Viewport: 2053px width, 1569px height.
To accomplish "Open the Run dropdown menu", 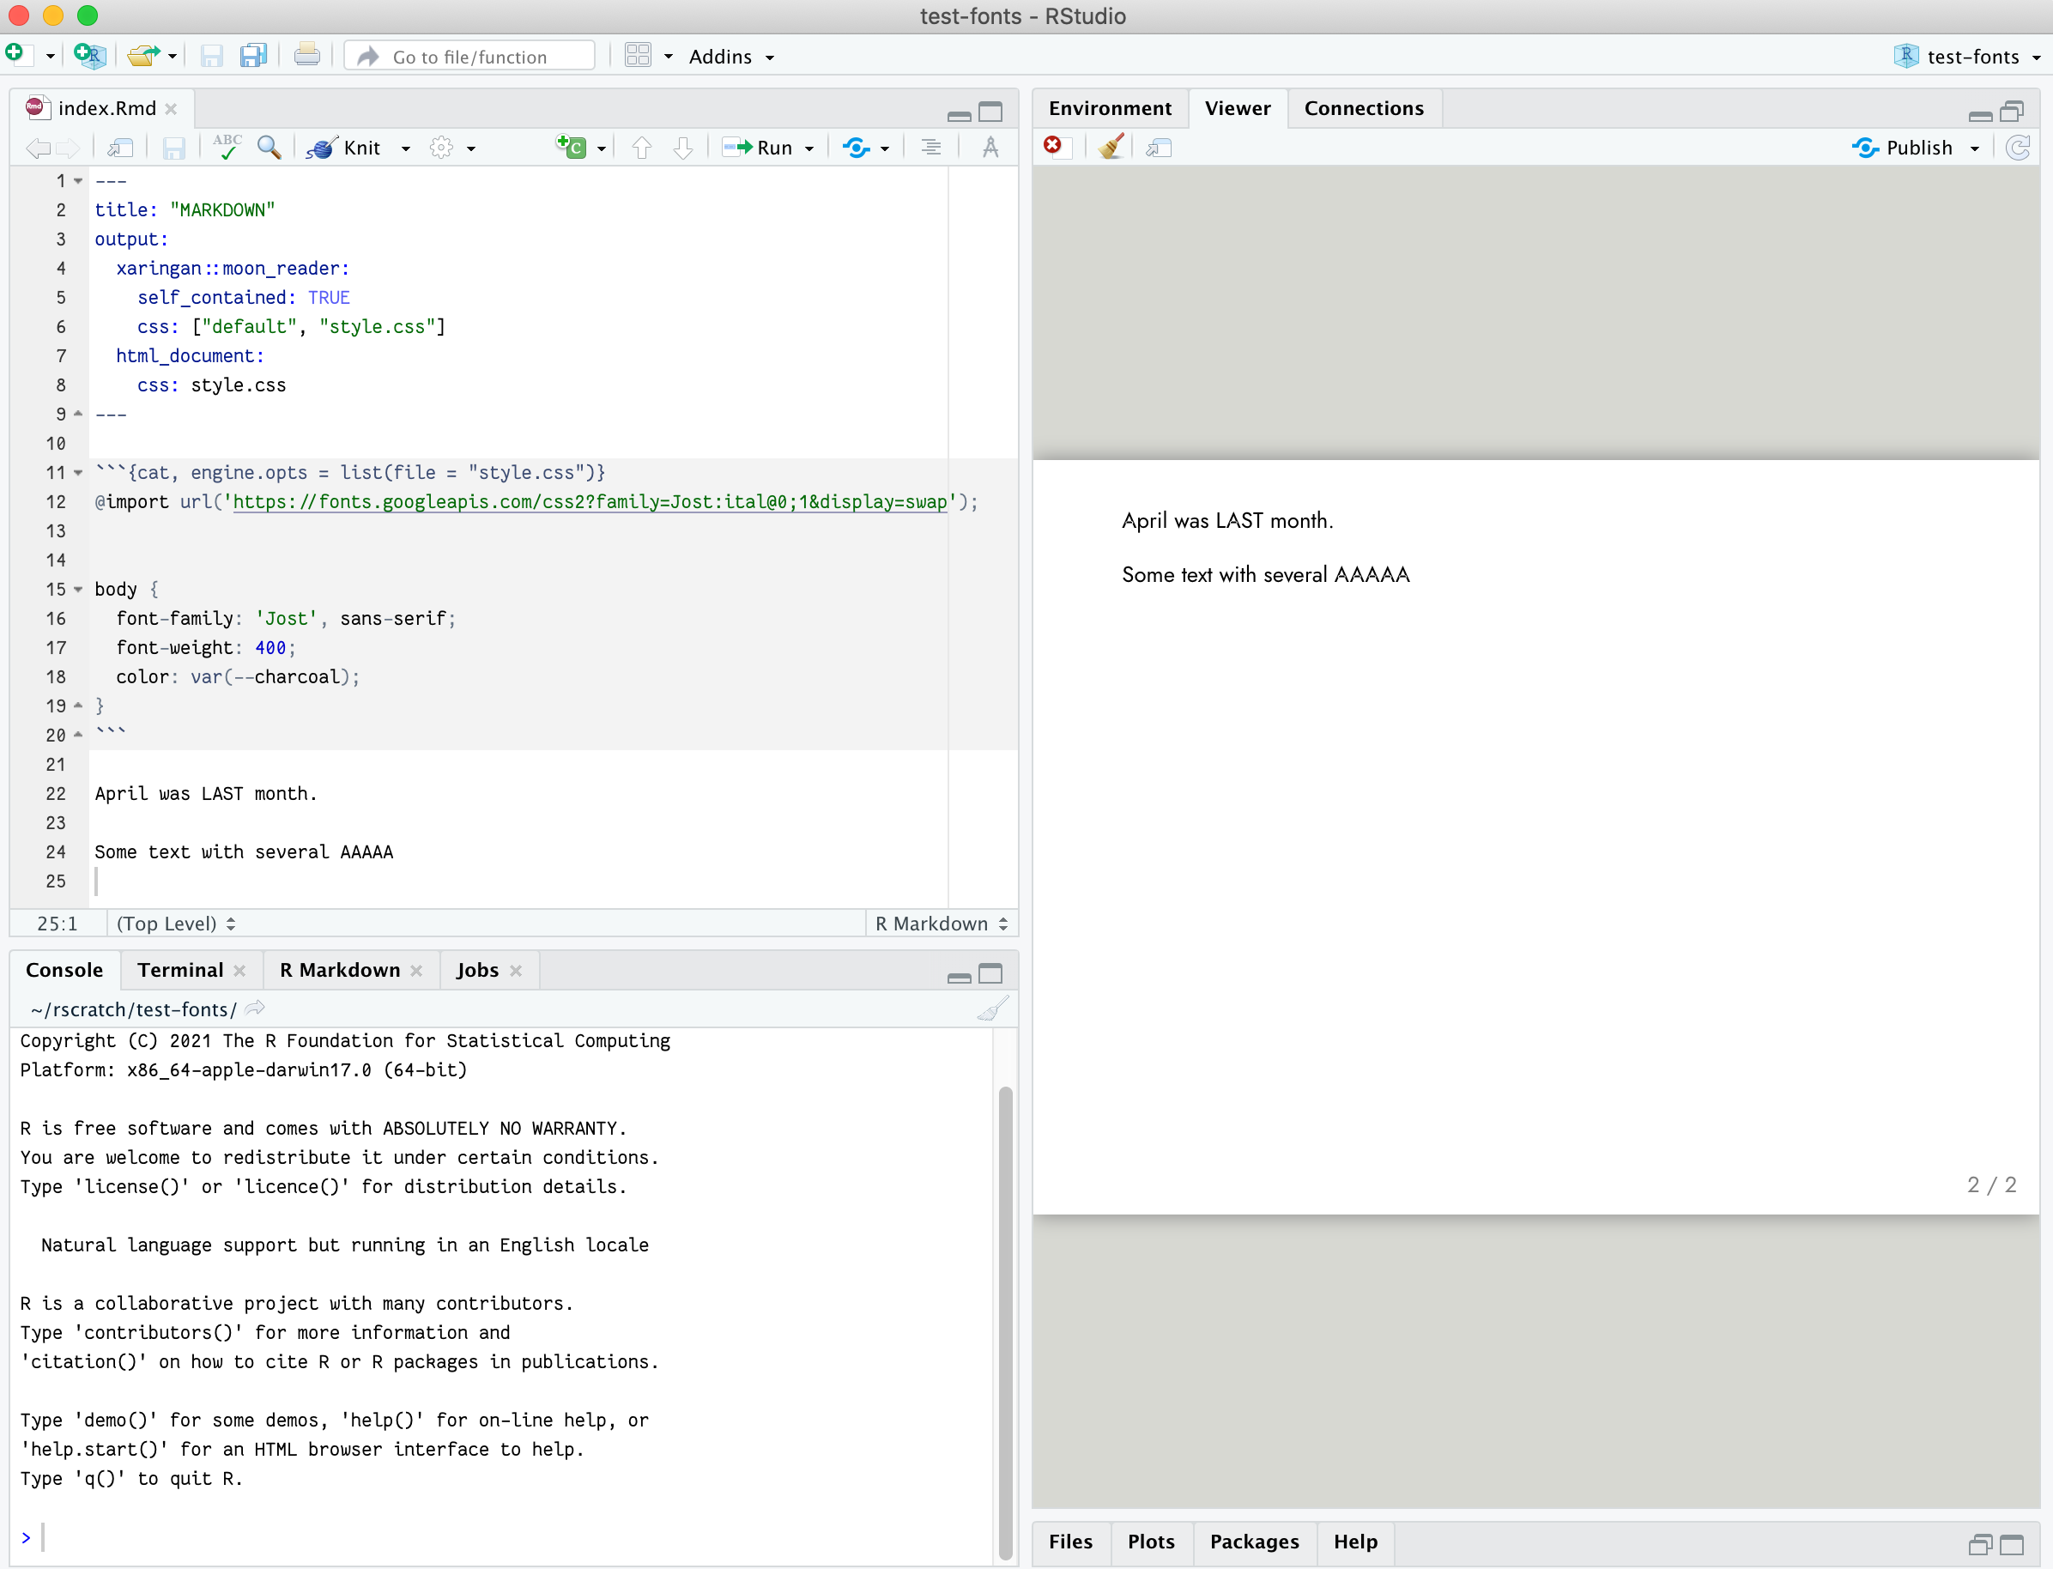I will [808, 148].
